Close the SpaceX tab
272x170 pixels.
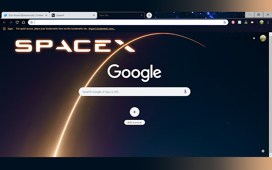coord(94,15)
